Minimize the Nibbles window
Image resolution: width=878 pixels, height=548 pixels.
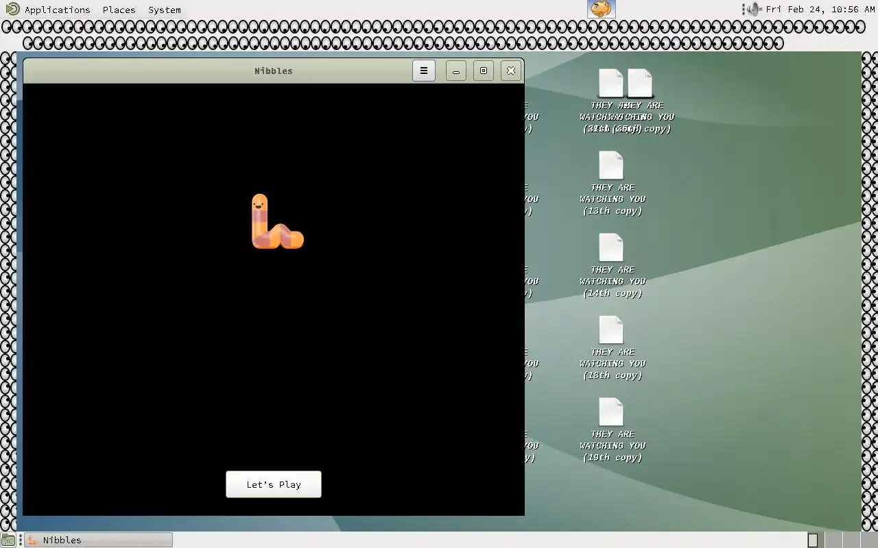tap(456, 71)
